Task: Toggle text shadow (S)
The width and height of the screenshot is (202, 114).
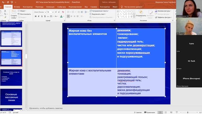Action: point(45,16)
